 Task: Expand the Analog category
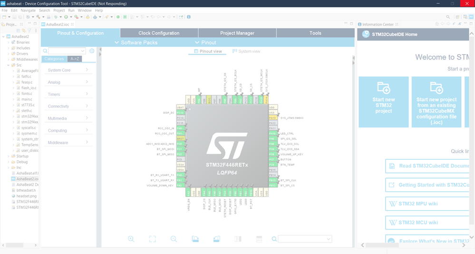[x=68, y=82]
